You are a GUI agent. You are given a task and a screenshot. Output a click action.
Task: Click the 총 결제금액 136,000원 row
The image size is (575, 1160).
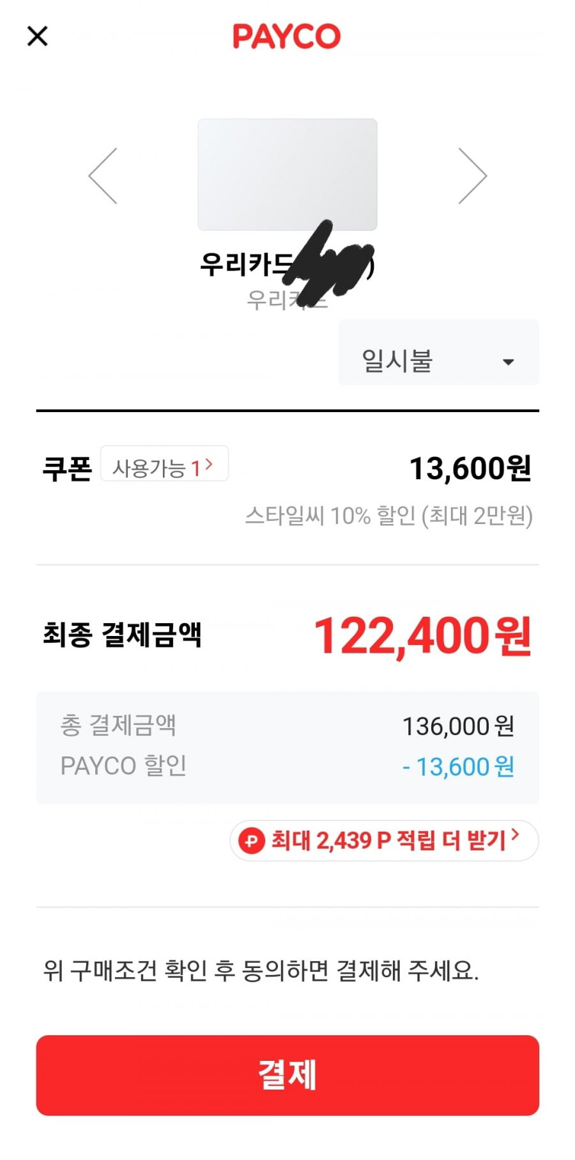(287, 726)
